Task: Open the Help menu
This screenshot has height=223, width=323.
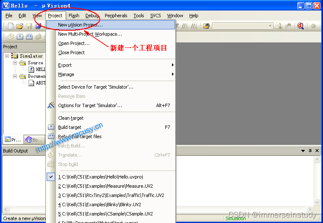Action: tap(193, 16)
